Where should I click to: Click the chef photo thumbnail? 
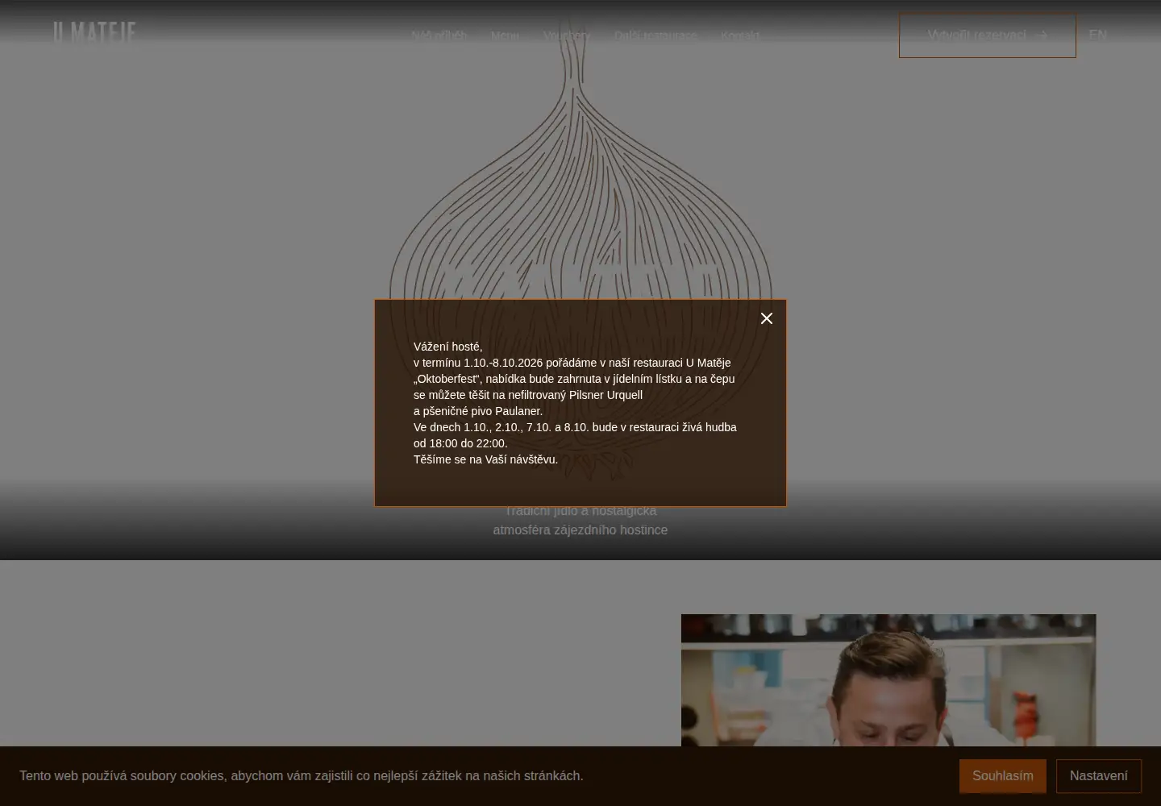point(888,680)
